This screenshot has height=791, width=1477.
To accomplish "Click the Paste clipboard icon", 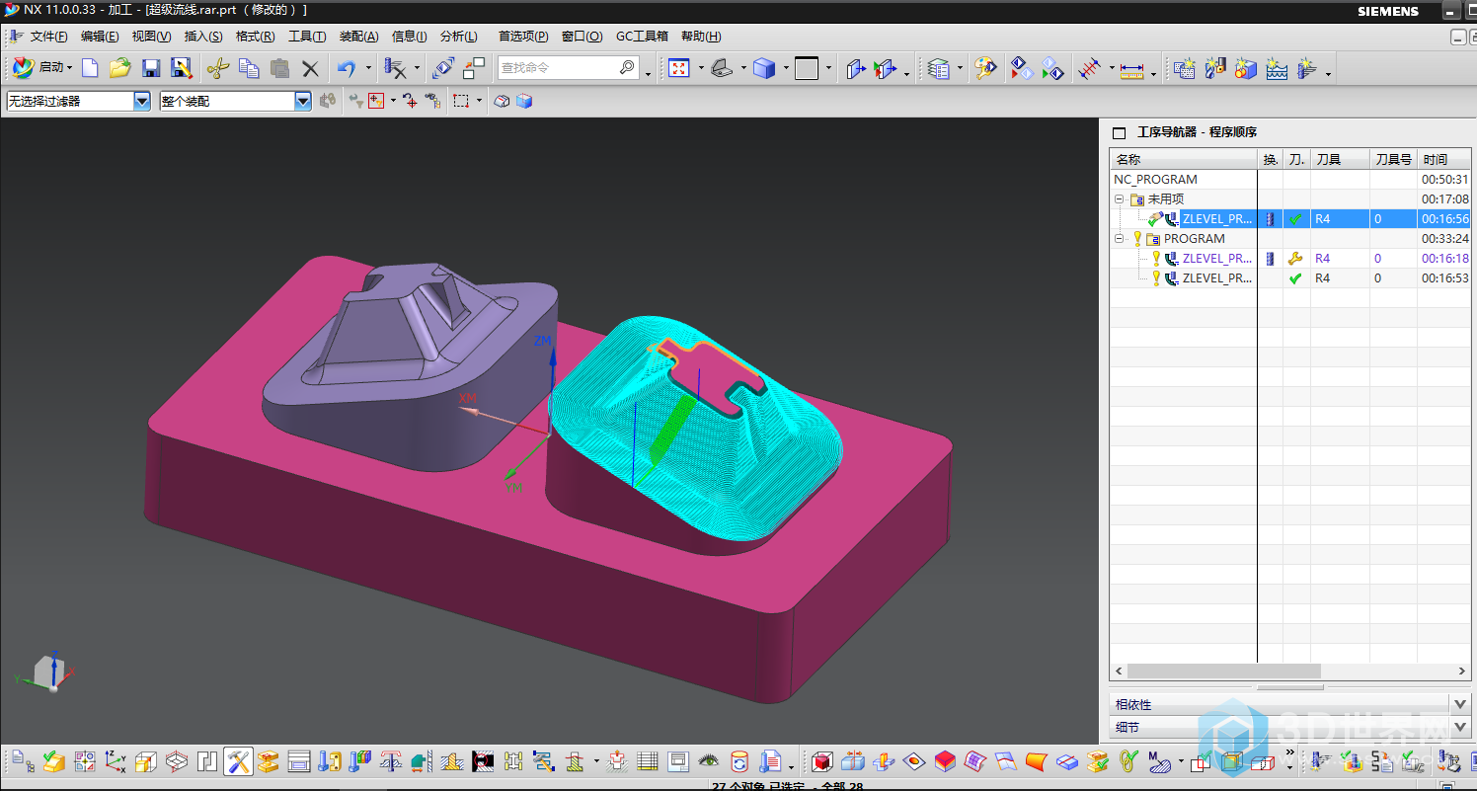I will tap(280, 68).
